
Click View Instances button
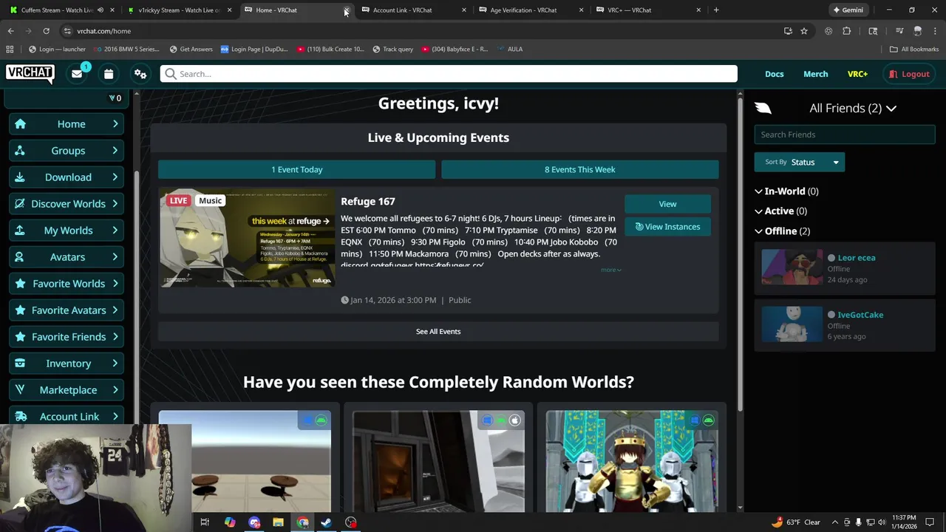tap(667, 227)
